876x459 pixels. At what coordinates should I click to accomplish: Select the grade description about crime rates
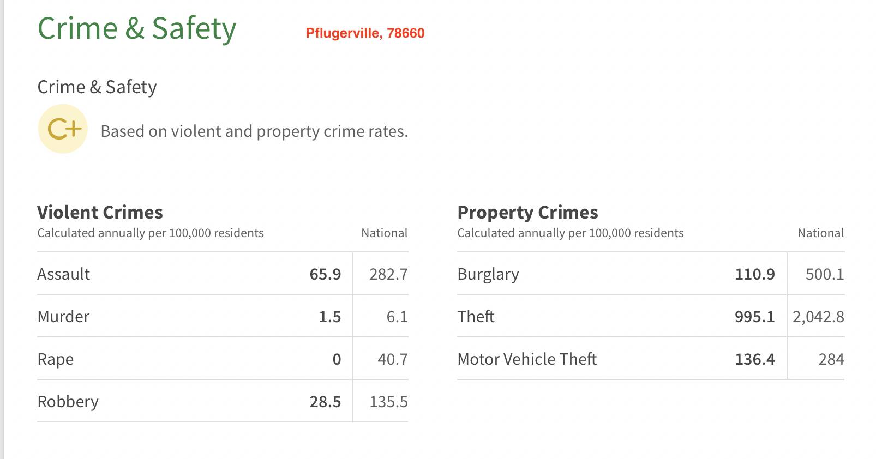(254, 131)
